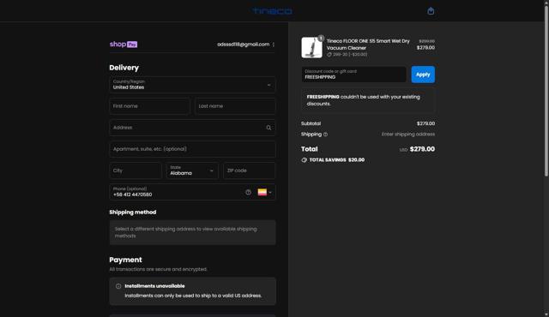Open the shopping bag cart icon
Screen dimensions: 549x317
point(431,11)
